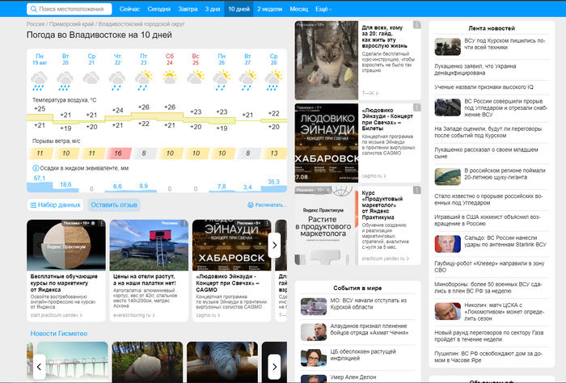Viewport: 566px width, 383px height.
Task: Click the Оставить отзыв button
Action: 114,205
